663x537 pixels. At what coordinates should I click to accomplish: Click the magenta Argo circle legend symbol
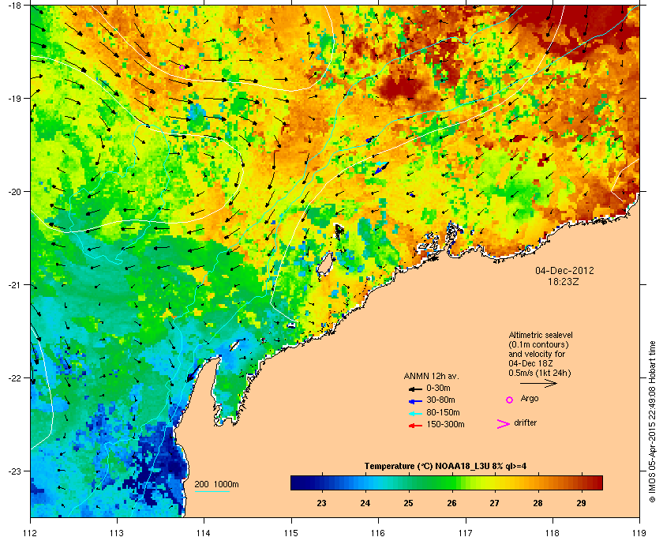[509, 400]
